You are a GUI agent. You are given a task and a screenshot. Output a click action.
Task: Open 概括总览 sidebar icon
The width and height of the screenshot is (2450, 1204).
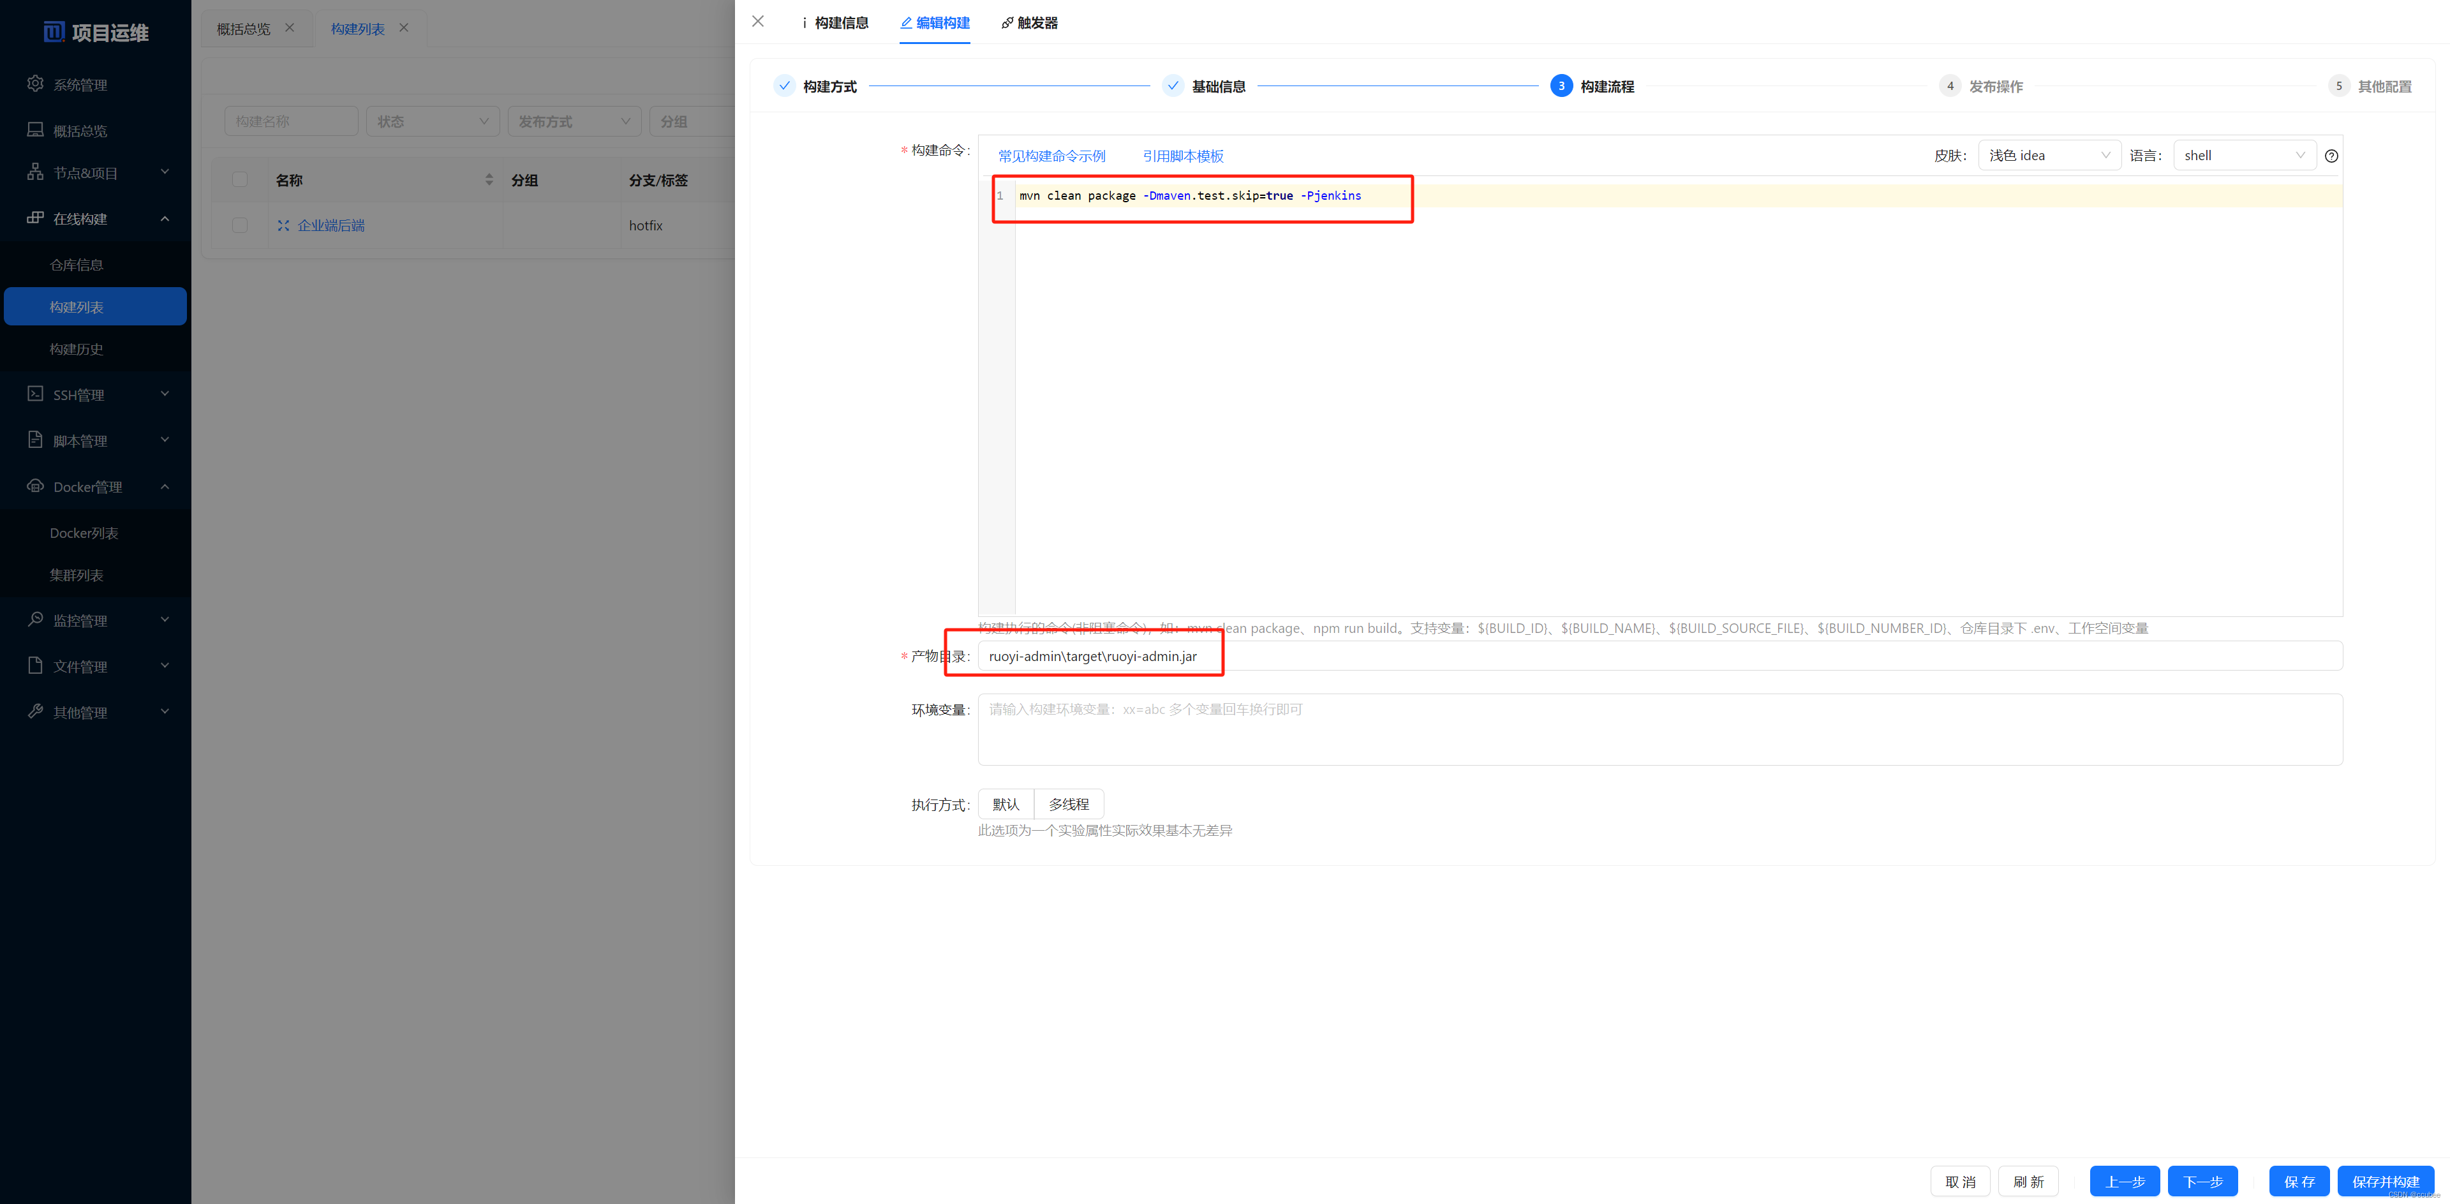click(35, 130)
